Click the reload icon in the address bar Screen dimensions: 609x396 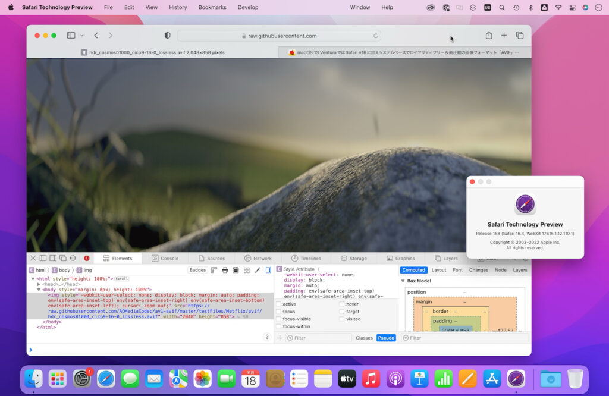click(375, 35)
